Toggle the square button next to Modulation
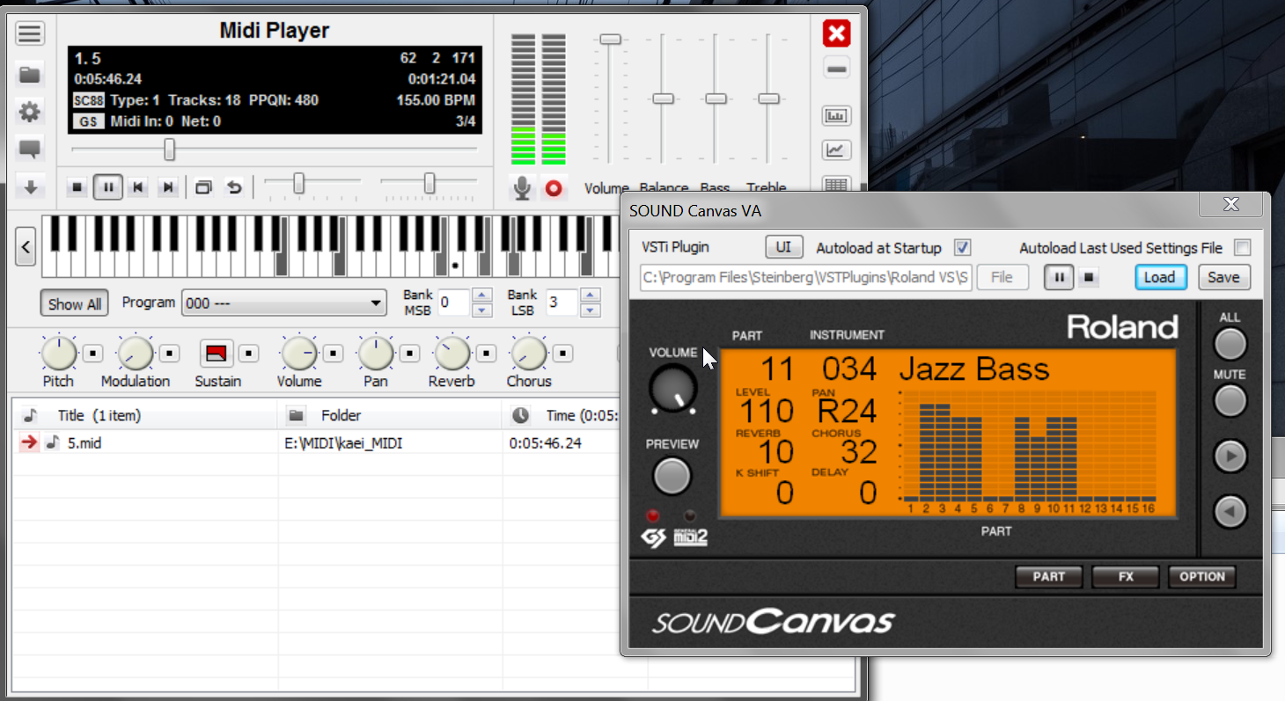This screenshot has height=701, width=1285. click(170, 354)
